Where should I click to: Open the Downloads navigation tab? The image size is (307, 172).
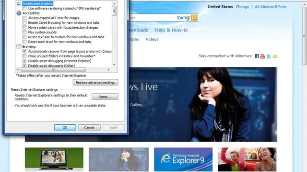[x=139, y=30]
